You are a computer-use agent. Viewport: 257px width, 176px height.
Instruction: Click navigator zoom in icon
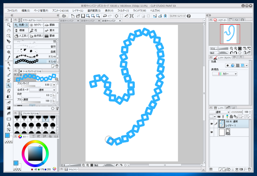pos(236,48)
